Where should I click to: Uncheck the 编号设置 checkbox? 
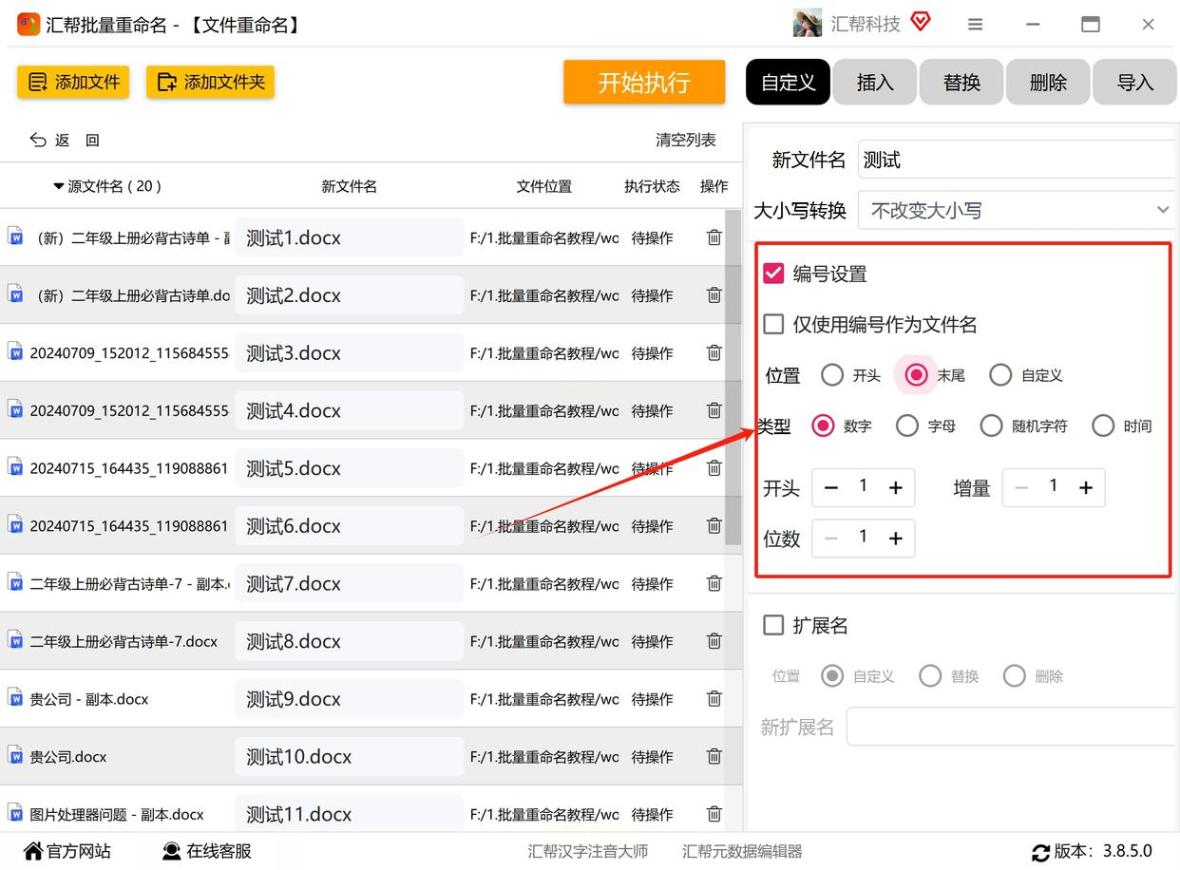pyautogui.click(x=773, y=274)
